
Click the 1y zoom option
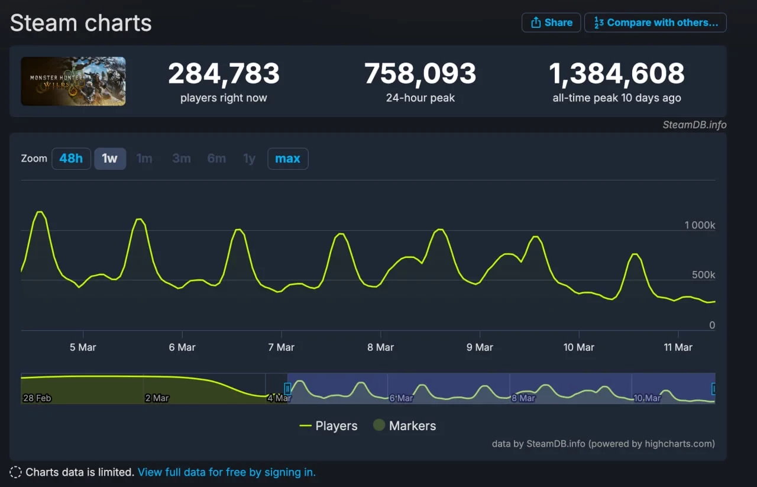249,159
